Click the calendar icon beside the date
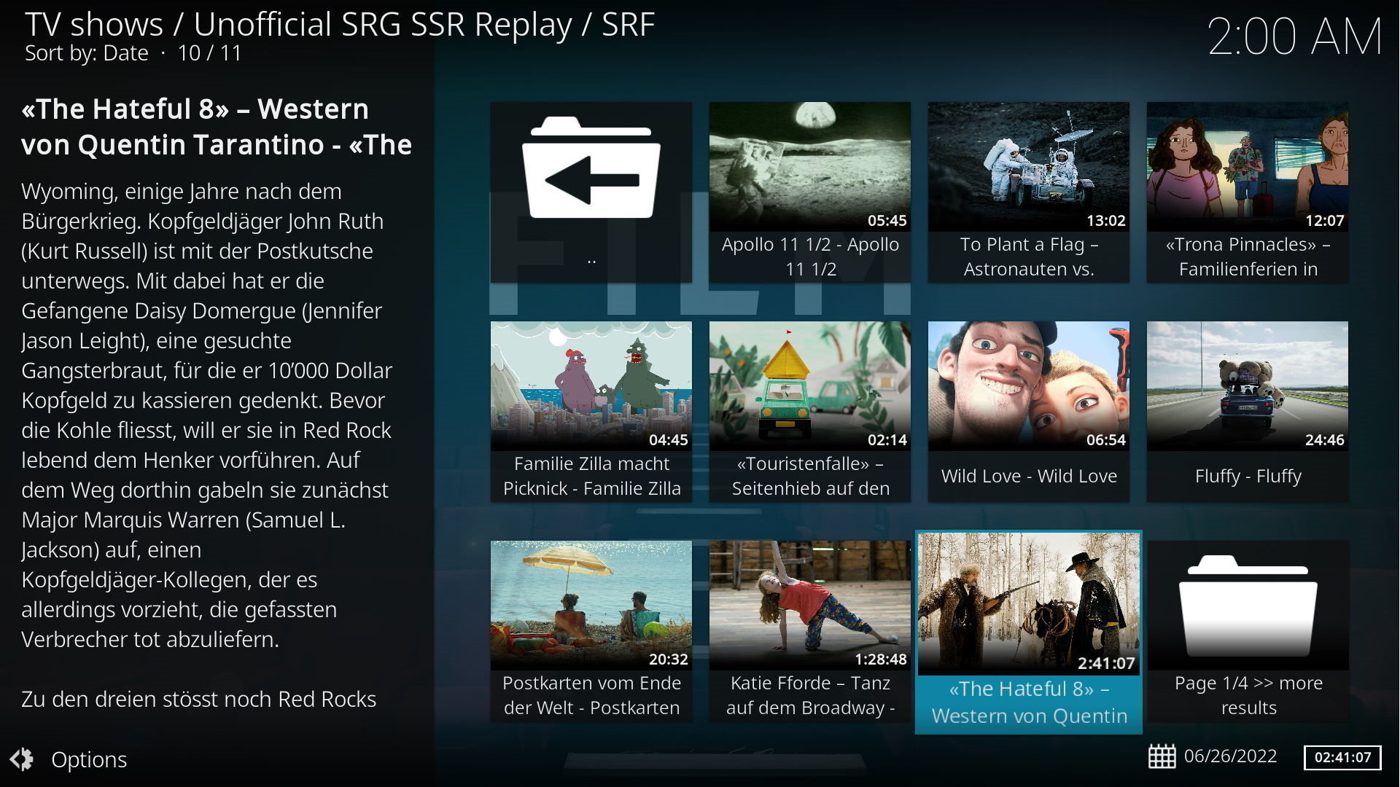The height and width of the screenshot is (787, 1400). point(1162,756)
